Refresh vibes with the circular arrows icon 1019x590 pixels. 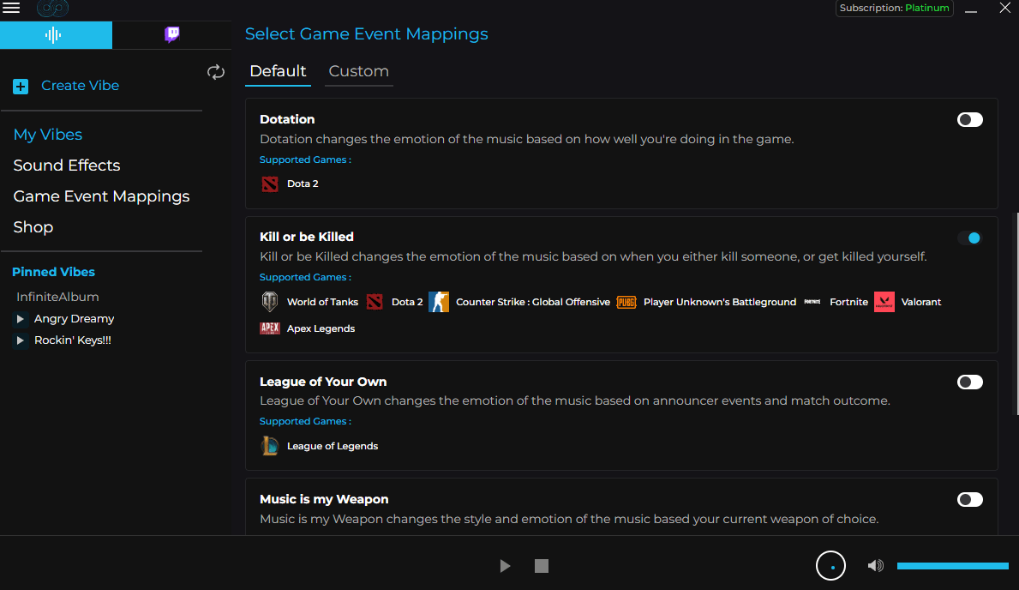[x=216, y=72]
